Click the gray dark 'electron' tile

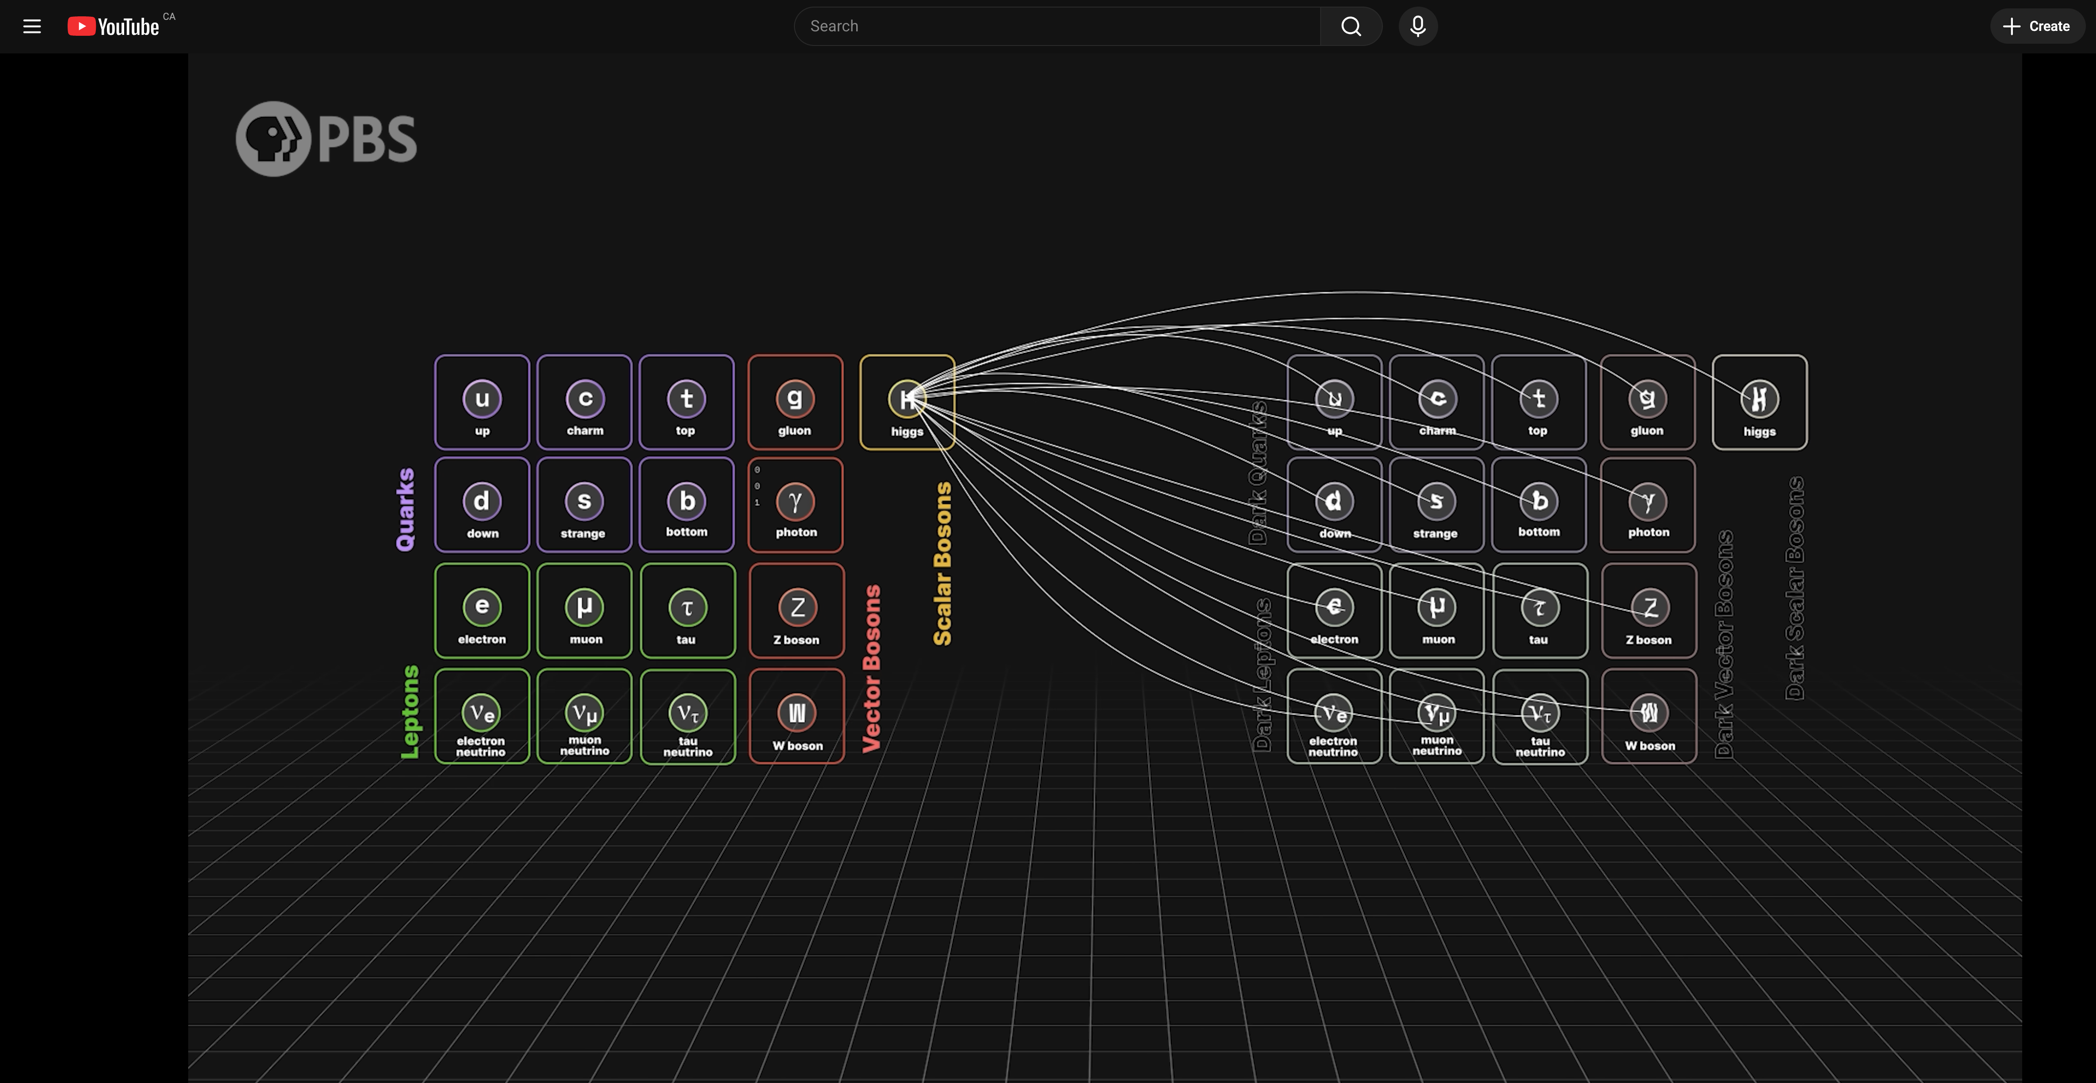click(1334, 610)
